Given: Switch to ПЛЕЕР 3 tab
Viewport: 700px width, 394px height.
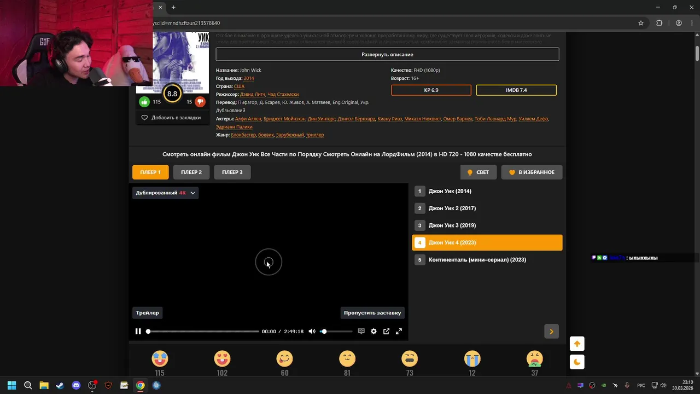Looking at the screenshot, I should (x=232, y=172).
